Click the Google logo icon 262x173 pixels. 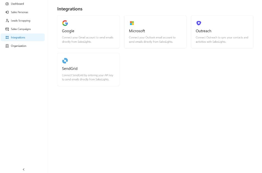click(65, 23)
